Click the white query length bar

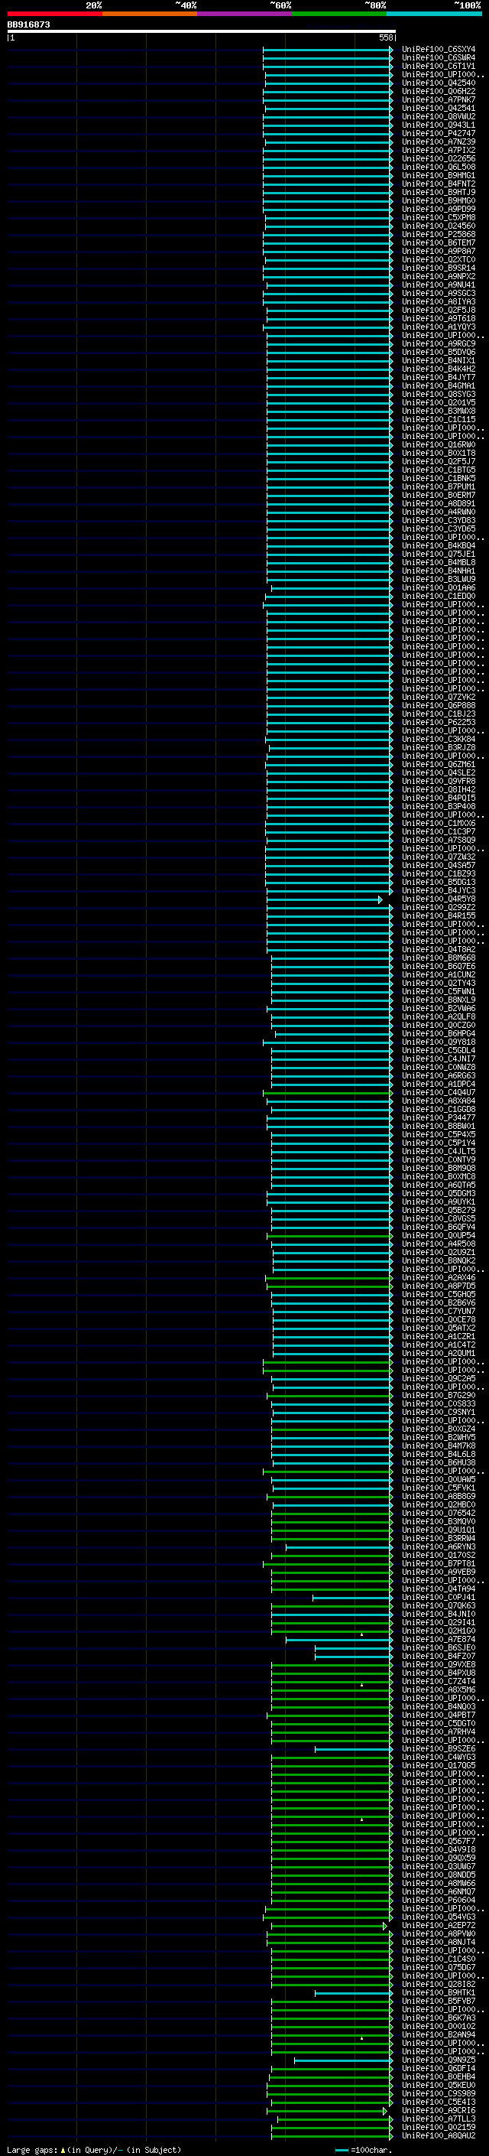pos(202,31)
